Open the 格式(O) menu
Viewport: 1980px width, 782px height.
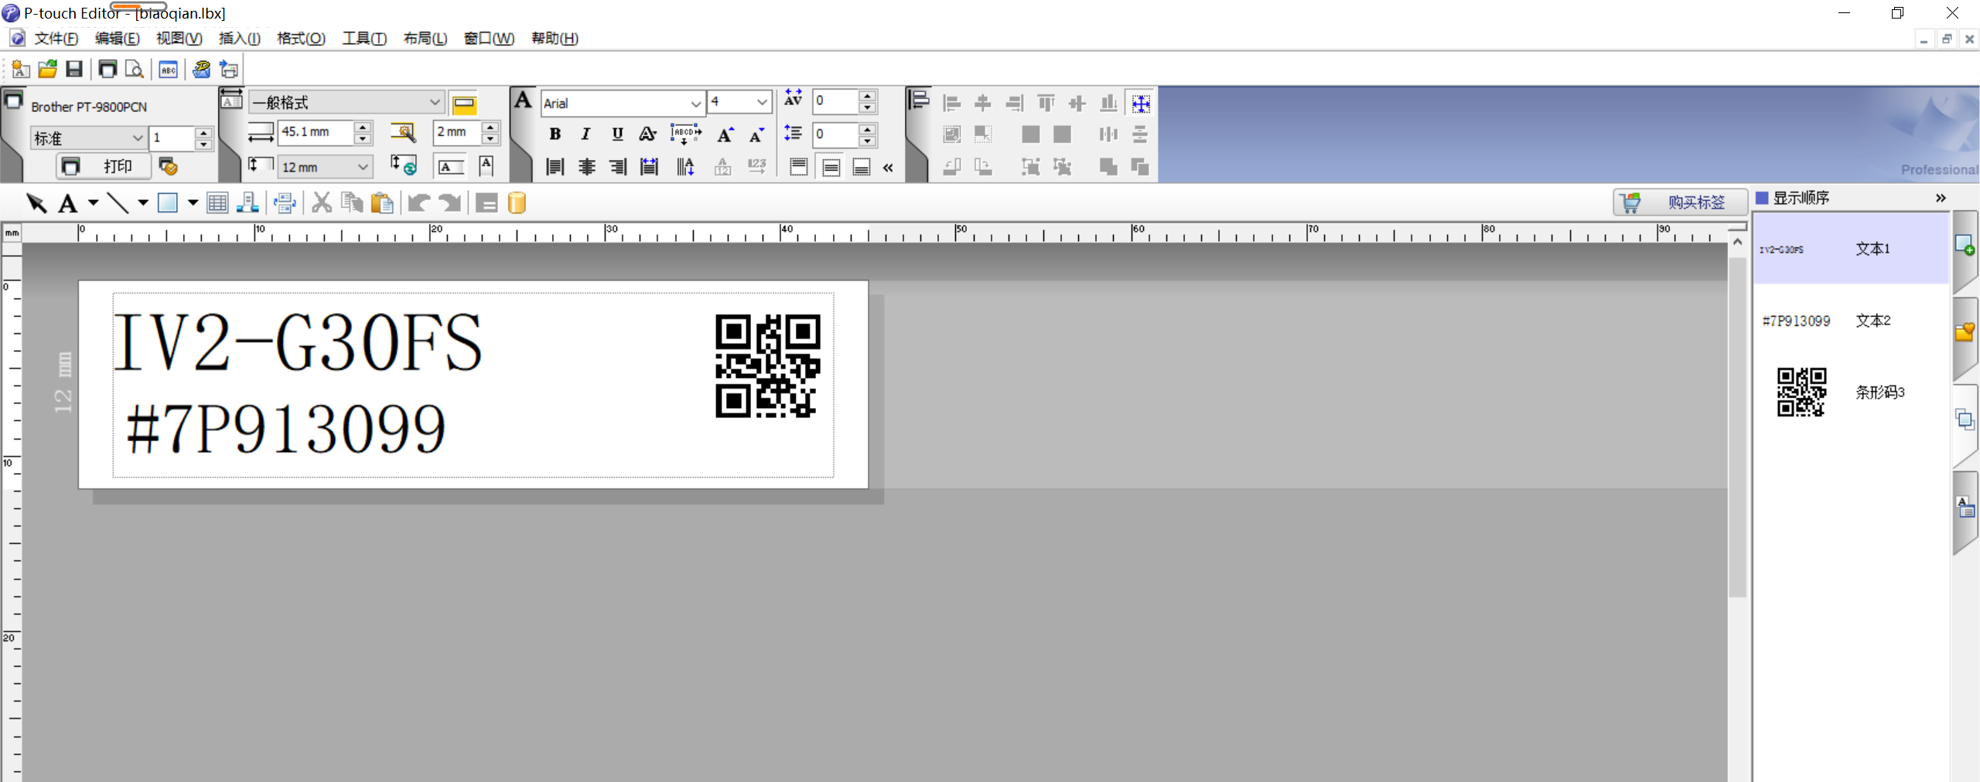(301, 39)
